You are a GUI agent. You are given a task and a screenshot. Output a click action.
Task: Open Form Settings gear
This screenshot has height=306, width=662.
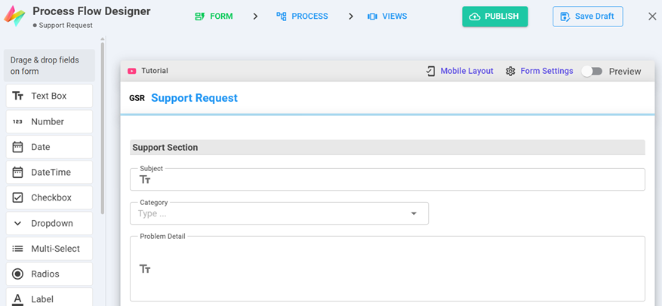point(510,71)
